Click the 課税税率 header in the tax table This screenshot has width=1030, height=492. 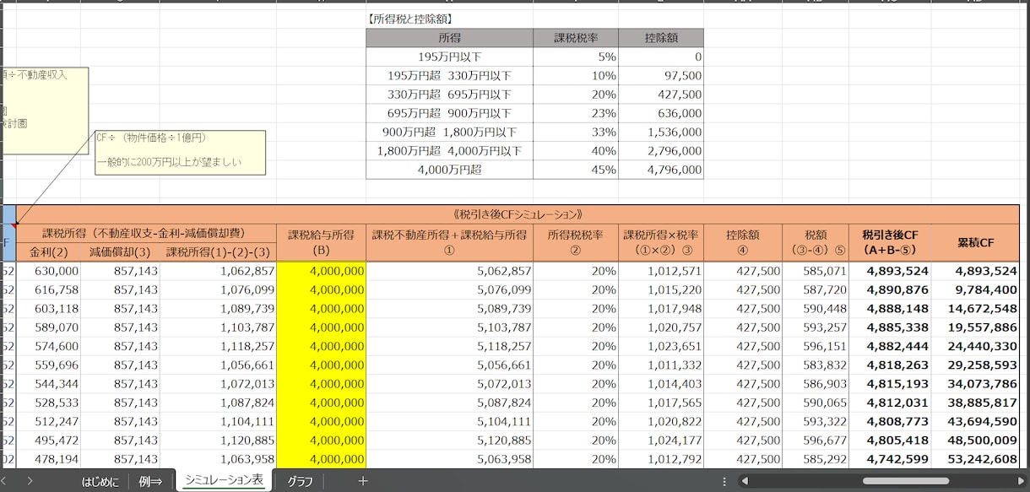[576, 38]
